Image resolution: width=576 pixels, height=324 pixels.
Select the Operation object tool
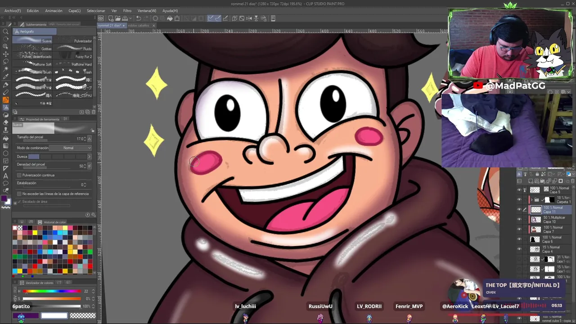[x=6, y=46]
